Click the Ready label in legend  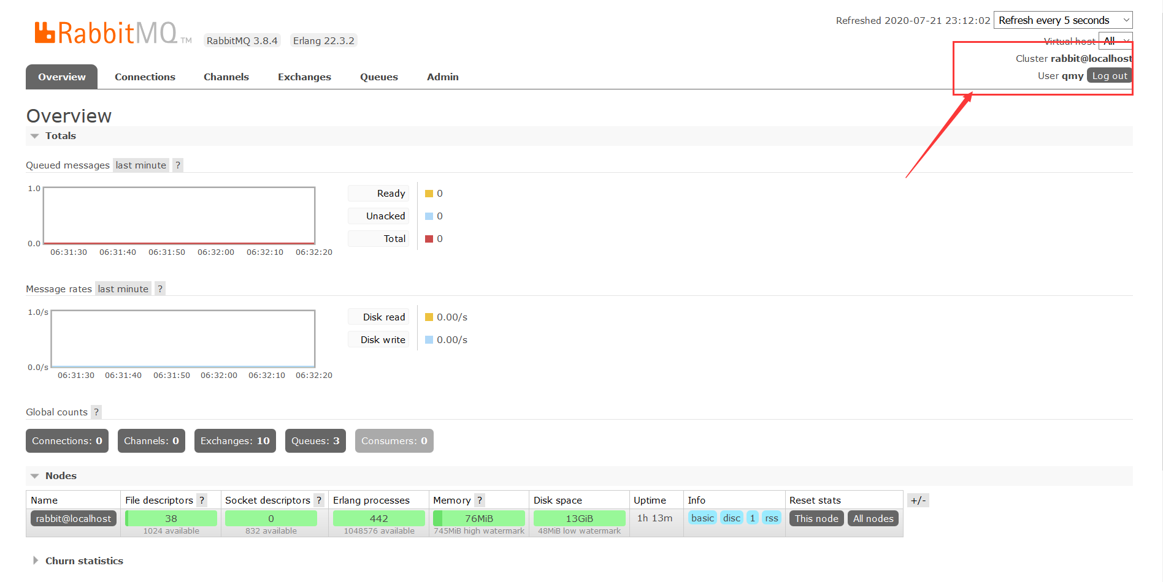pos(378,194)
